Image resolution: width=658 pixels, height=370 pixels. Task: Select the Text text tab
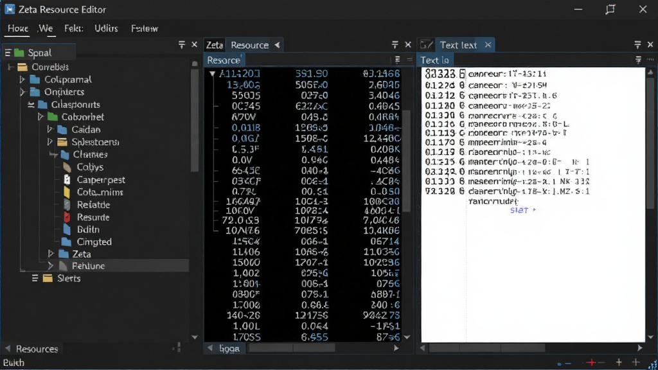(458, 45)
